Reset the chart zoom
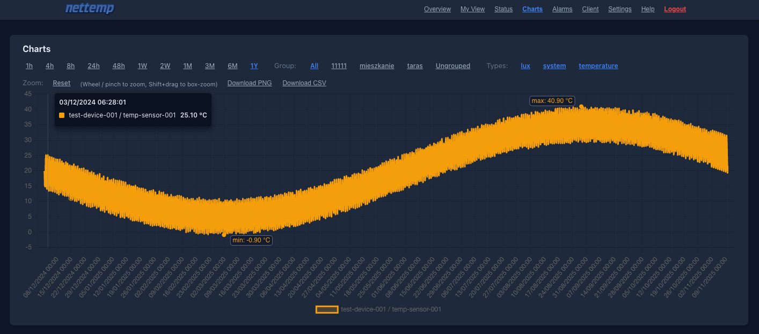The width and height of the screenshot is (759, 334). pyautogui.click(x=61, y=83)
